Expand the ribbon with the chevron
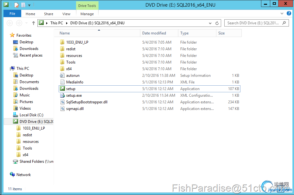This screenshot has height=195, width=294. pyautogui.click(x=282, y=14)
